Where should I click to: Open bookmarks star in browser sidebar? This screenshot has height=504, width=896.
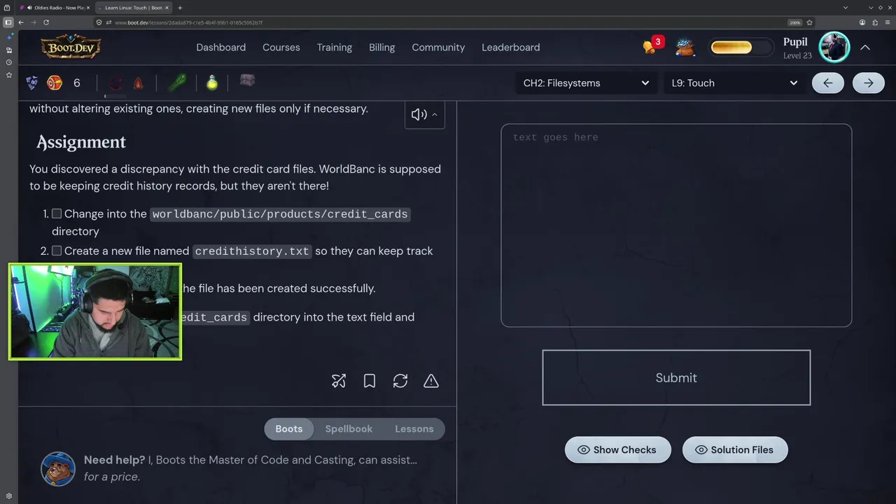pyautogui.click(x=8, y=75)
